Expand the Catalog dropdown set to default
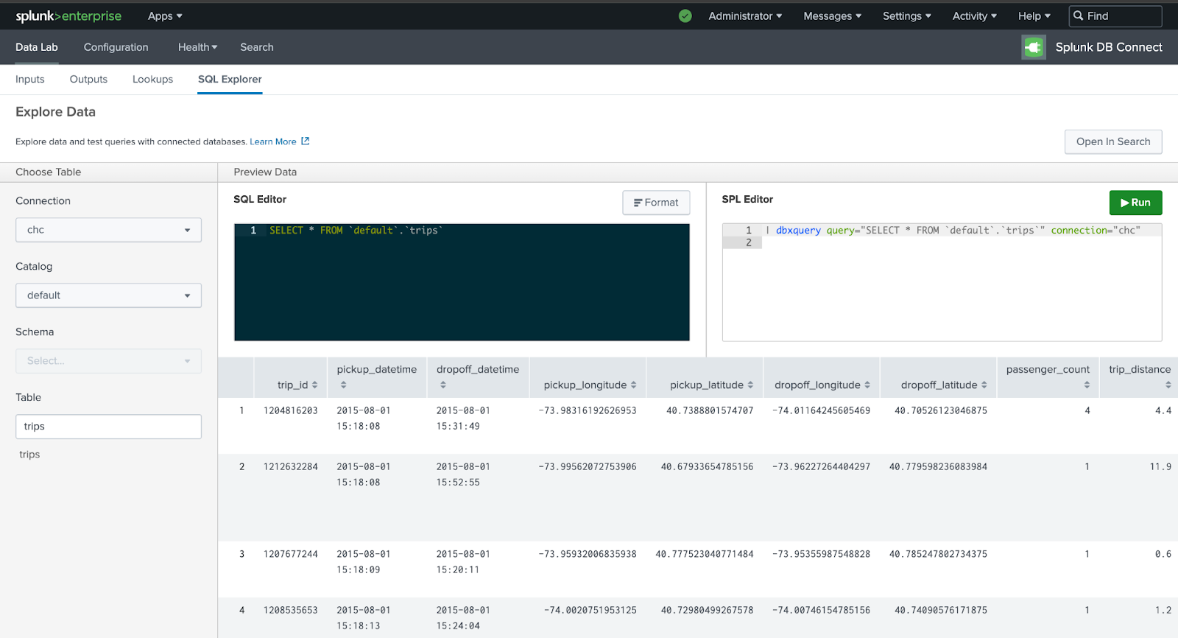 108,295
